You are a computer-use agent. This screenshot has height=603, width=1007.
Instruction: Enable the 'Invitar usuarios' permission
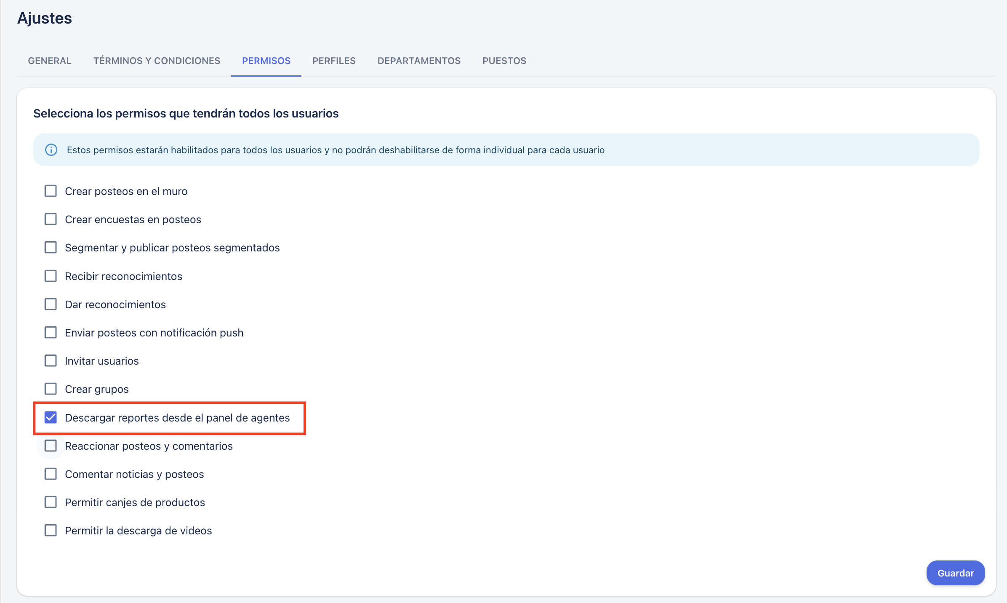(x=51, y=360)
